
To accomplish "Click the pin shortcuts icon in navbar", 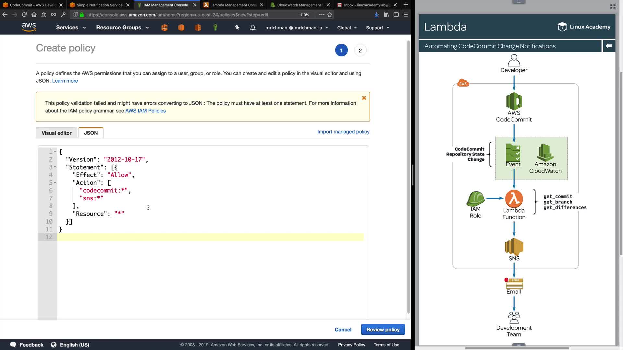I will (237, 28).
